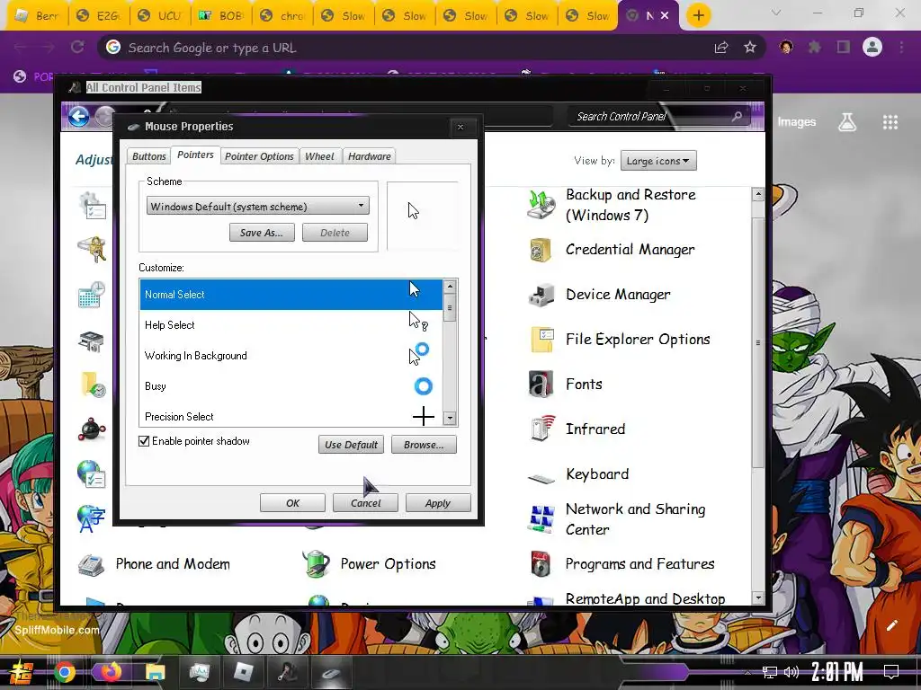Image resolution: width=921 pixels, height=690 pixels.
Task: Open the padlock and keys BitLocker icon
Action: tap(92, 250)
